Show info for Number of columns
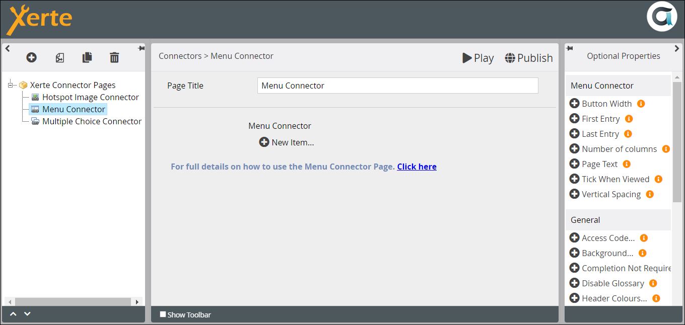The width and height of the screenshot is (685, 325). [666, 149]
